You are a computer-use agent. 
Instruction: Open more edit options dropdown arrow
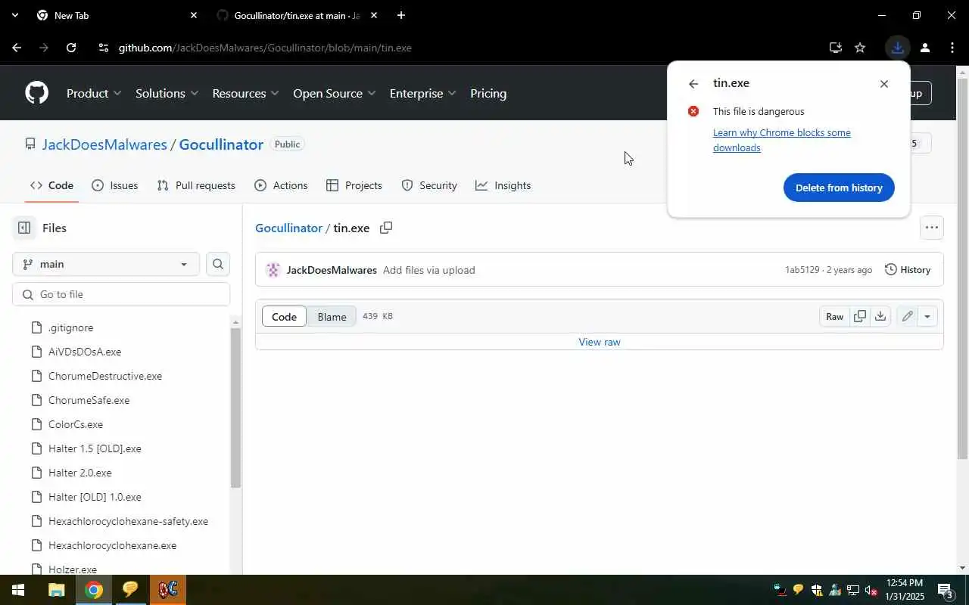click(x=927, y=317)
